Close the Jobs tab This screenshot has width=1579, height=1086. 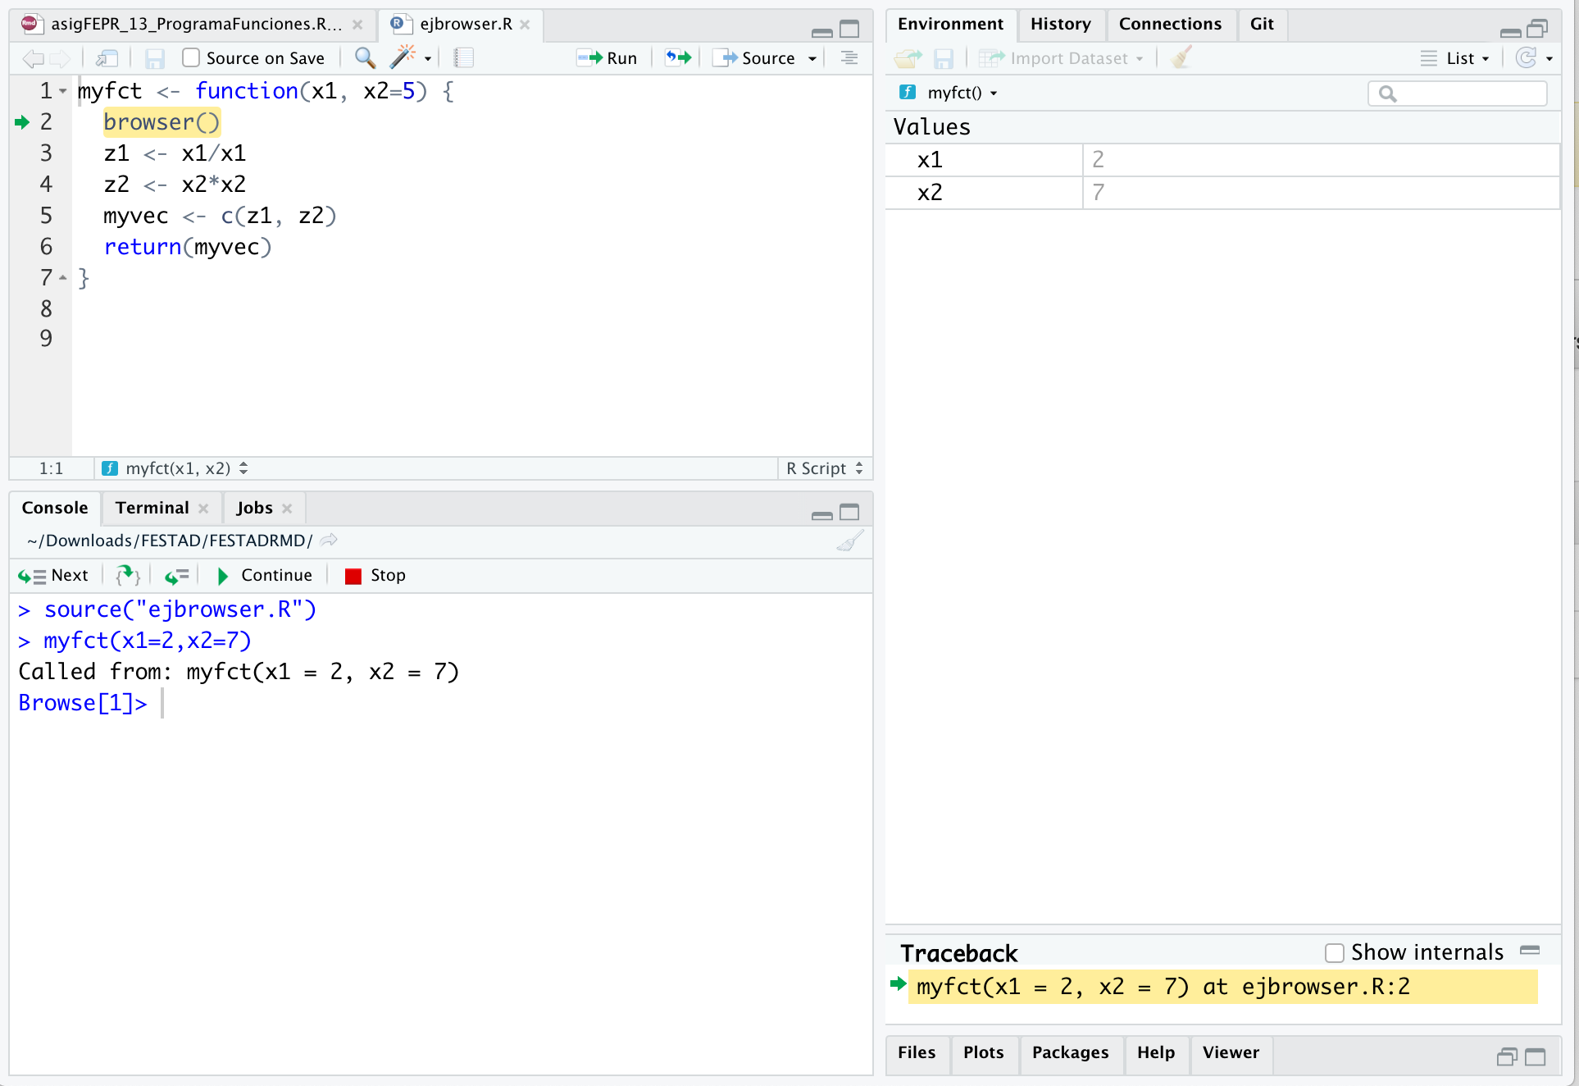click(x=287, y=509)
